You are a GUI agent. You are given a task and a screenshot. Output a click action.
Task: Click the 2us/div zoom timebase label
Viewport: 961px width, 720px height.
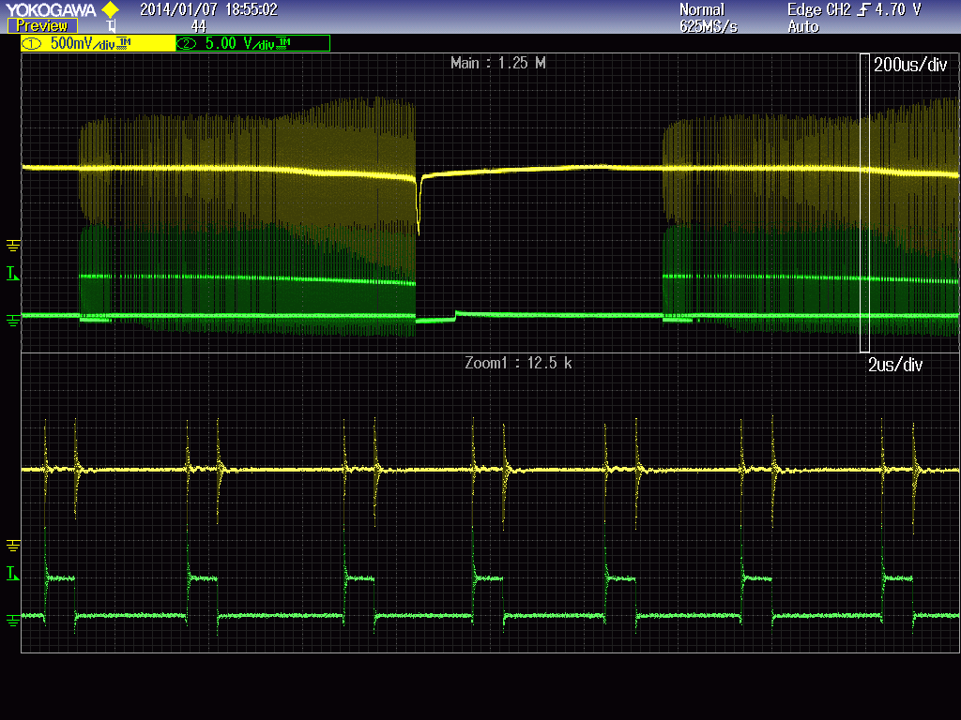[895, 365]
